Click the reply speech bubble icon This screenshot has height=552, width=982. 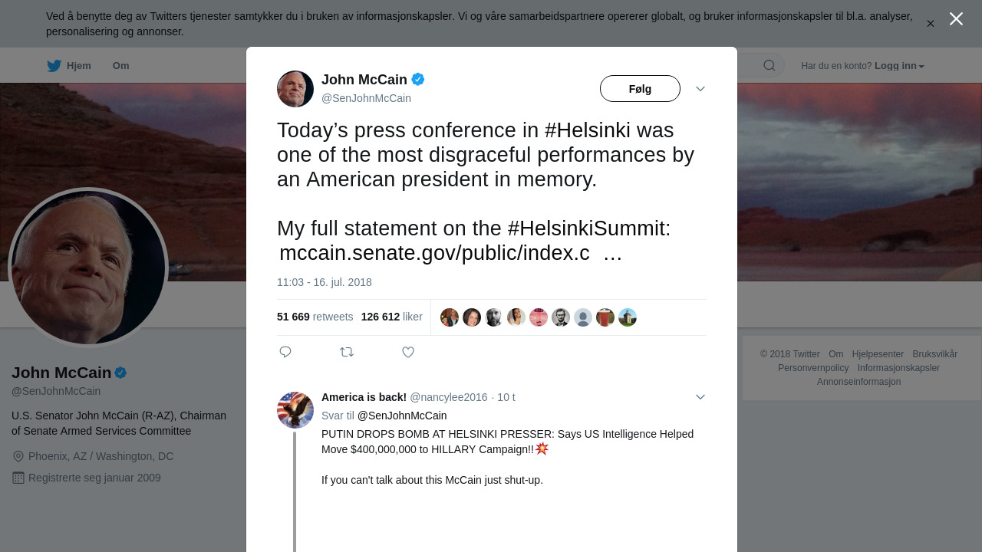pyautogui.click(x=285, y=352)
